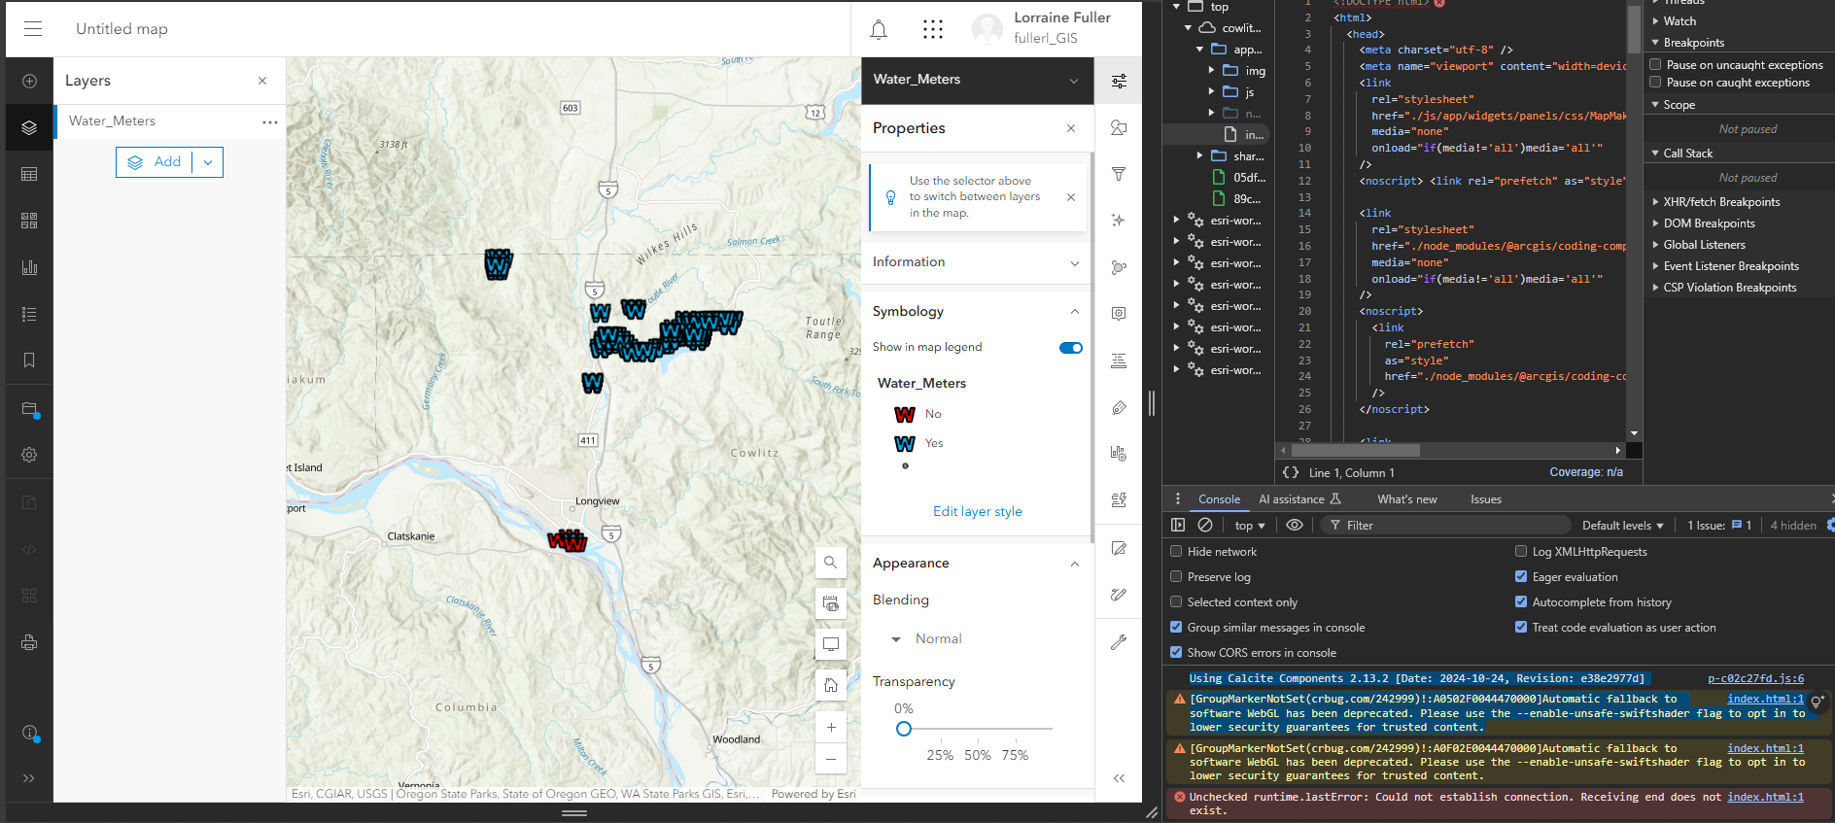Click the Edit layer style link
Screen dimensions: 1835x823
pyautogui.click(x=977, y=512)
